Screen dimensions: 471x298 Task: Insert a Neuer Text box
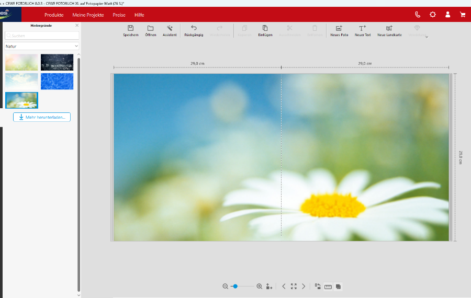click(363, 28)
